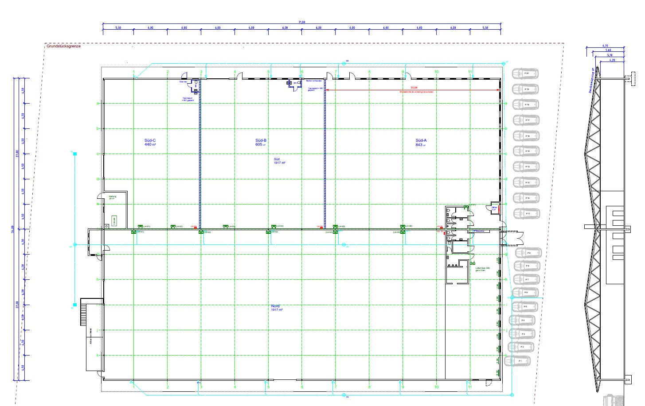Select the 71,00 overall width dimension
This screenshot has width=645, height=406.
coord(302,22)
